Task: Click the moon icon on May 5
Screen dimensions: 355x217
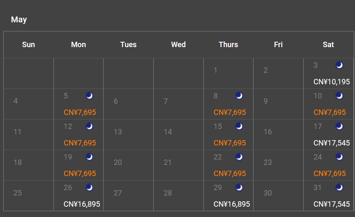Action: [89, 96]
